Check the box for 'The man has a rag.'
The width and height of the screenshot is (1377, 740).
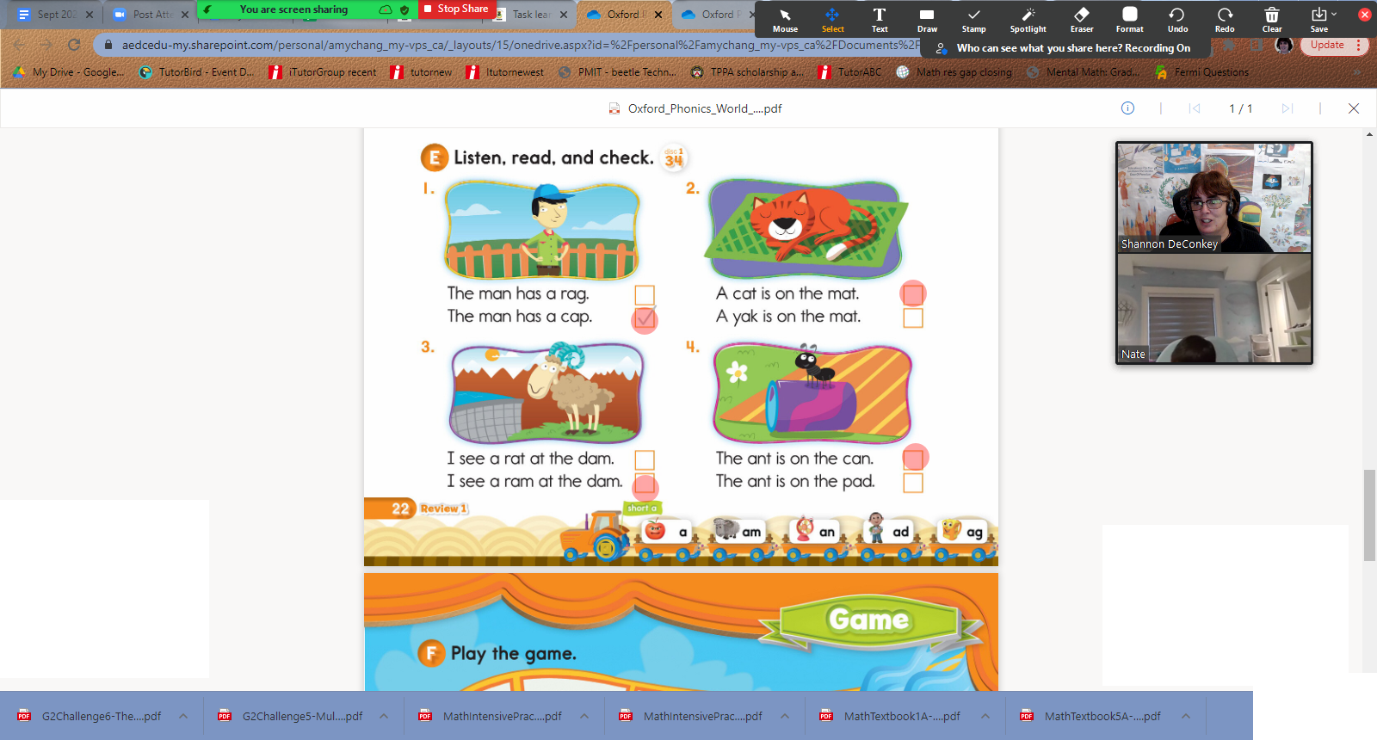pyautogui.click(x=645, y=295)
